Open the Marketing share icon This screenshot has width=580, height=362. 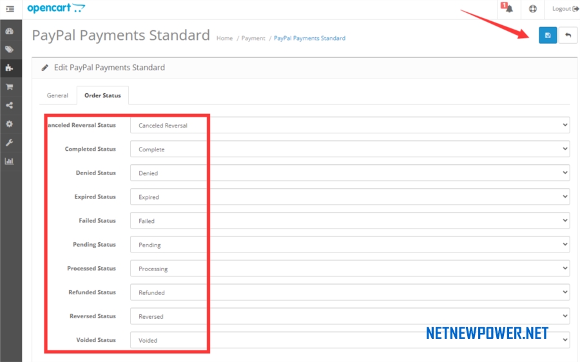pyautogui.click(x=10, y=106)
